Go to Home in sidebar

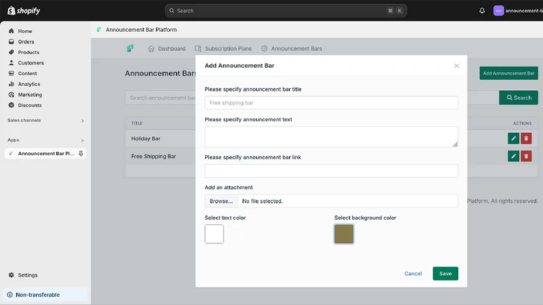pyautogui.click(x=25, y=31)
